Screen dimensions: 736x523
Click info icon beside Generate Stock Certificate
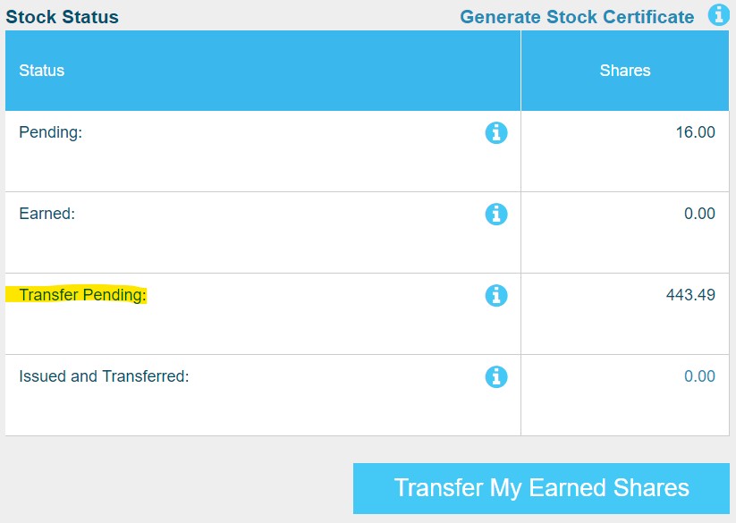tap(719, 15)
